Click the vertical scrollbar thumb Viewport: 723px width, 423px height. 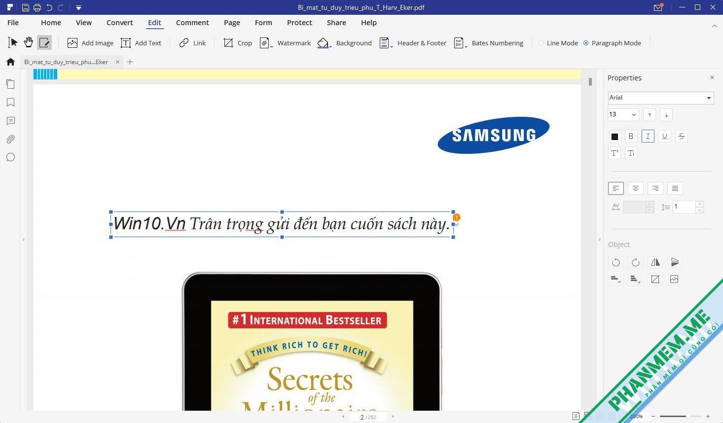590,82
